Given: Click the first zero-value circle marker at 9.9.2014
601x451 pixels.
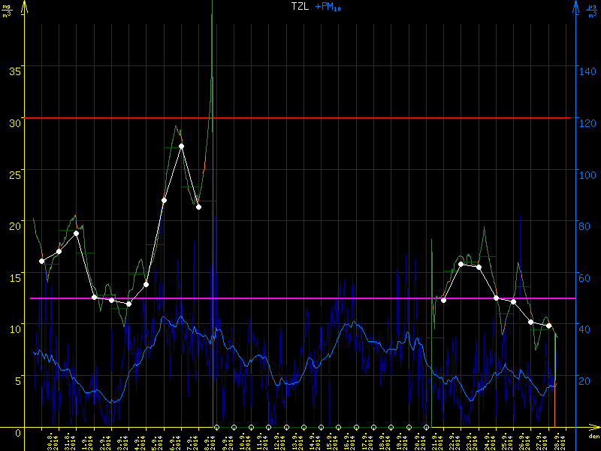Looking at the screenshot, I should click(216, 427).
